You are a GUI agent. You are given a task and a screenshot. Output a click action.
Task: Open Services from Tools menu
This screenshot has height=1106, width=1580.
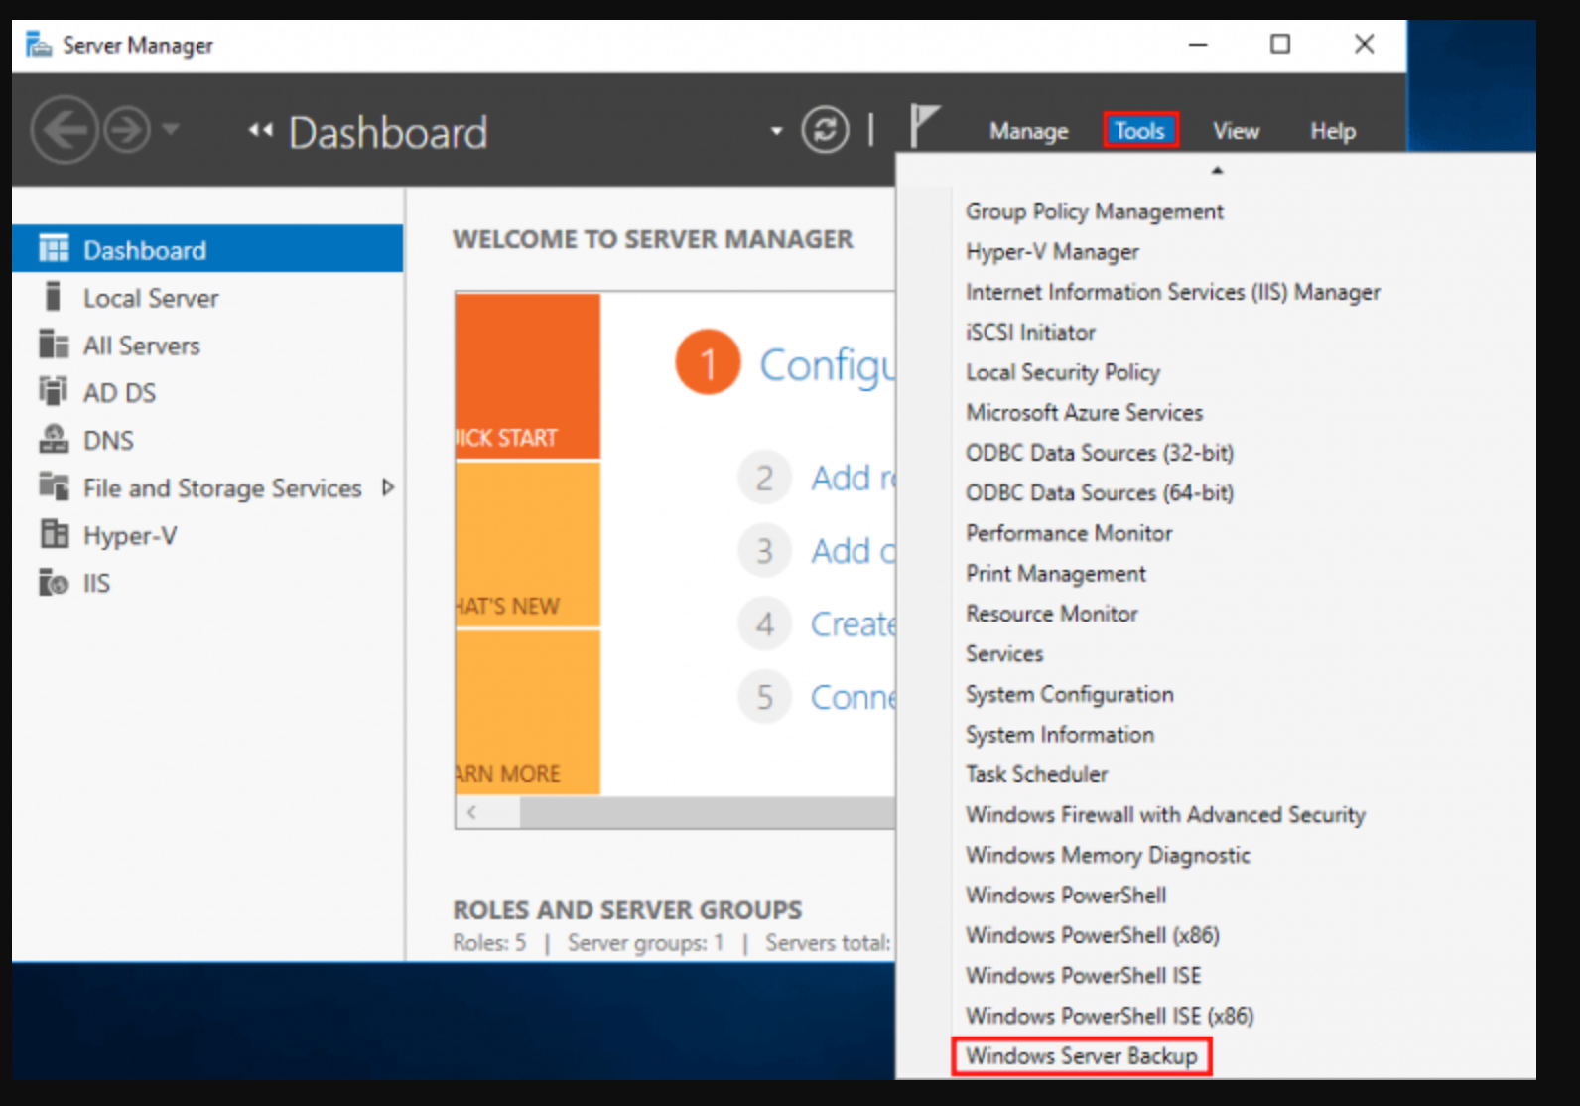(1004, 654)
